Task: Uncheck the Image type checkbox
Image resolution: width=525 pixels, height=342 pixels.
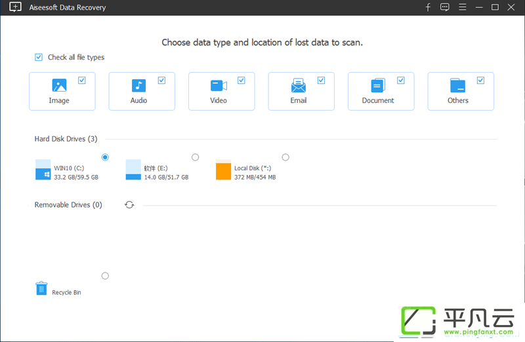Action: point(81,80)
